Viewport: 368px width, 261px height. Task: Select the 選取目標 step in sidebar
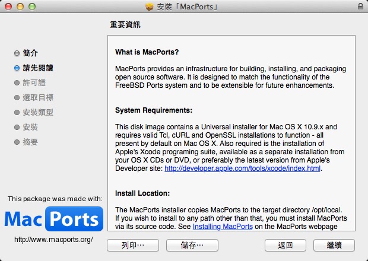[38, 97]
